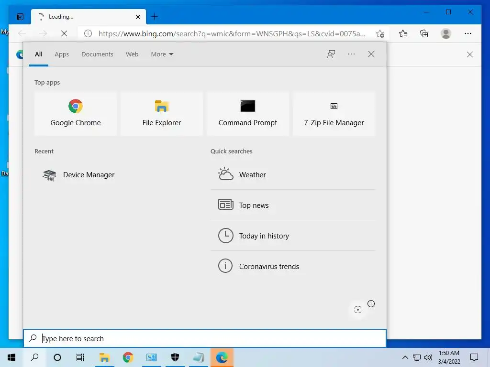Open Coronavirus trends quick search
490x367 pixels.
point(293,266)
